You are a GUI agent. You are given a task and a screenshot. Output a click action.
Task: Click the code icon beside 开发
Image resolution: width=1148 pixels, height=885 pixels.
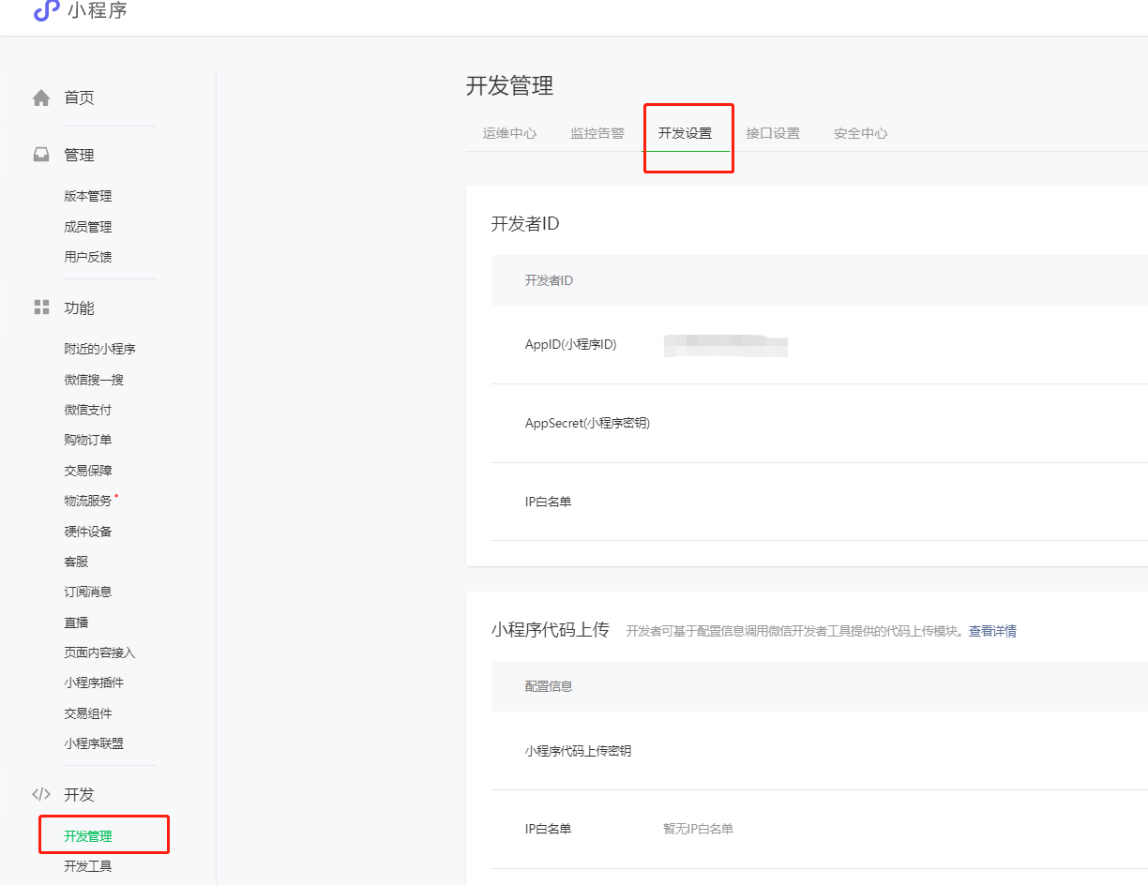[x=41, y=794]
